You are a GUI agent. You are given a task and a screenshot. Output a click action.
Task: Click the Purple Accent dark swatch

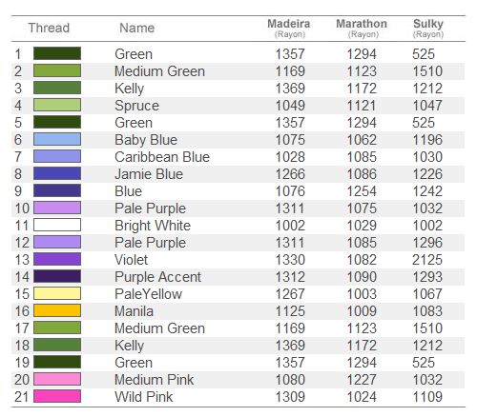pos(57,276)
